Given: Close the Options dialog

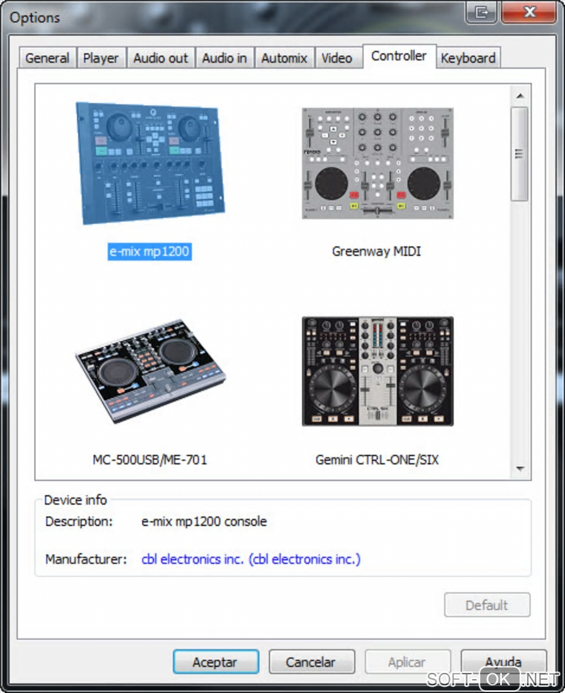Looking at the screenshot, I should (528, 12).
